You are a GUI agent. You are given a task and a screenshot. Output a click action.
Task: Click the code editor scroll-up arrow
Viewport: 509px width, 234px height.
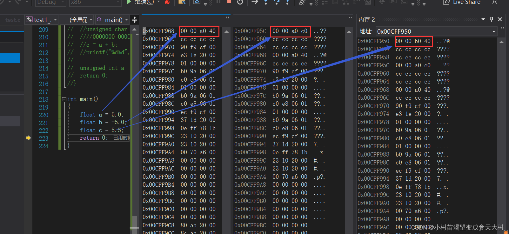pos(134,30)
